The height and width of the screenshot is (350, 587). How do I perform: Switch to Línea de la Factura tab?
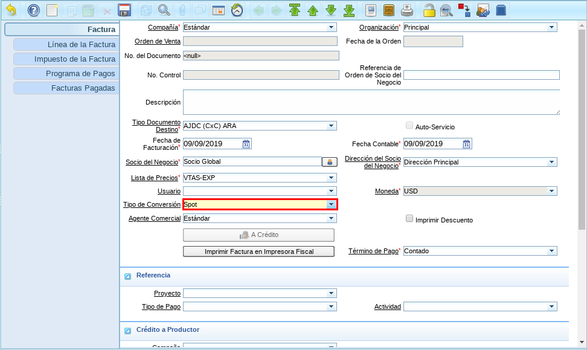(x=66, y=45)
